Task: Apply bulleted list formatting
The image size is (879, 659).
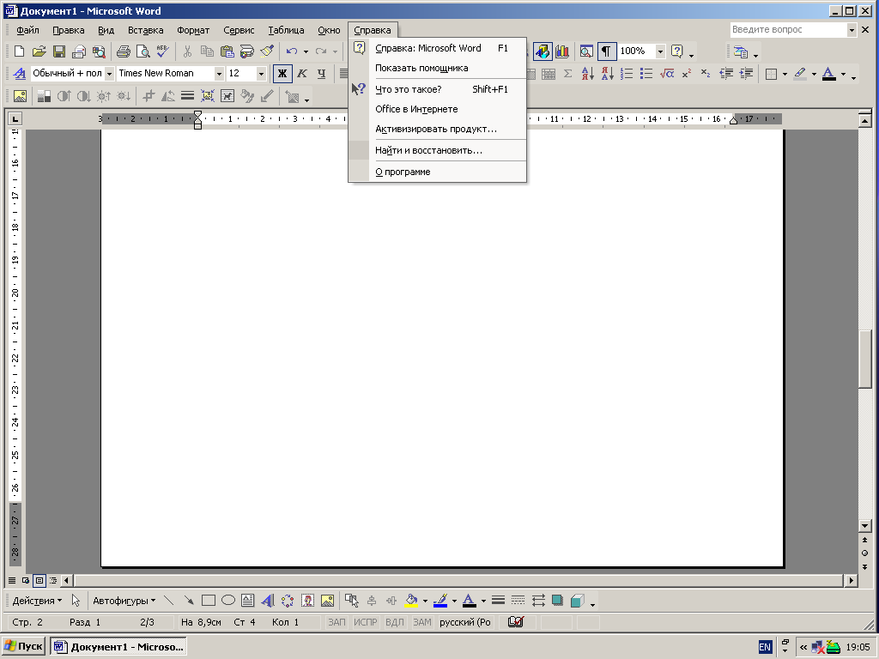Action: click(x=646, y=74)
